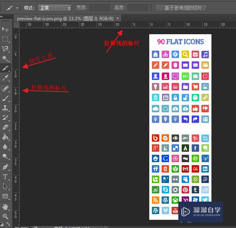Click the RSS feed icon in canvas

click(156, 200)
